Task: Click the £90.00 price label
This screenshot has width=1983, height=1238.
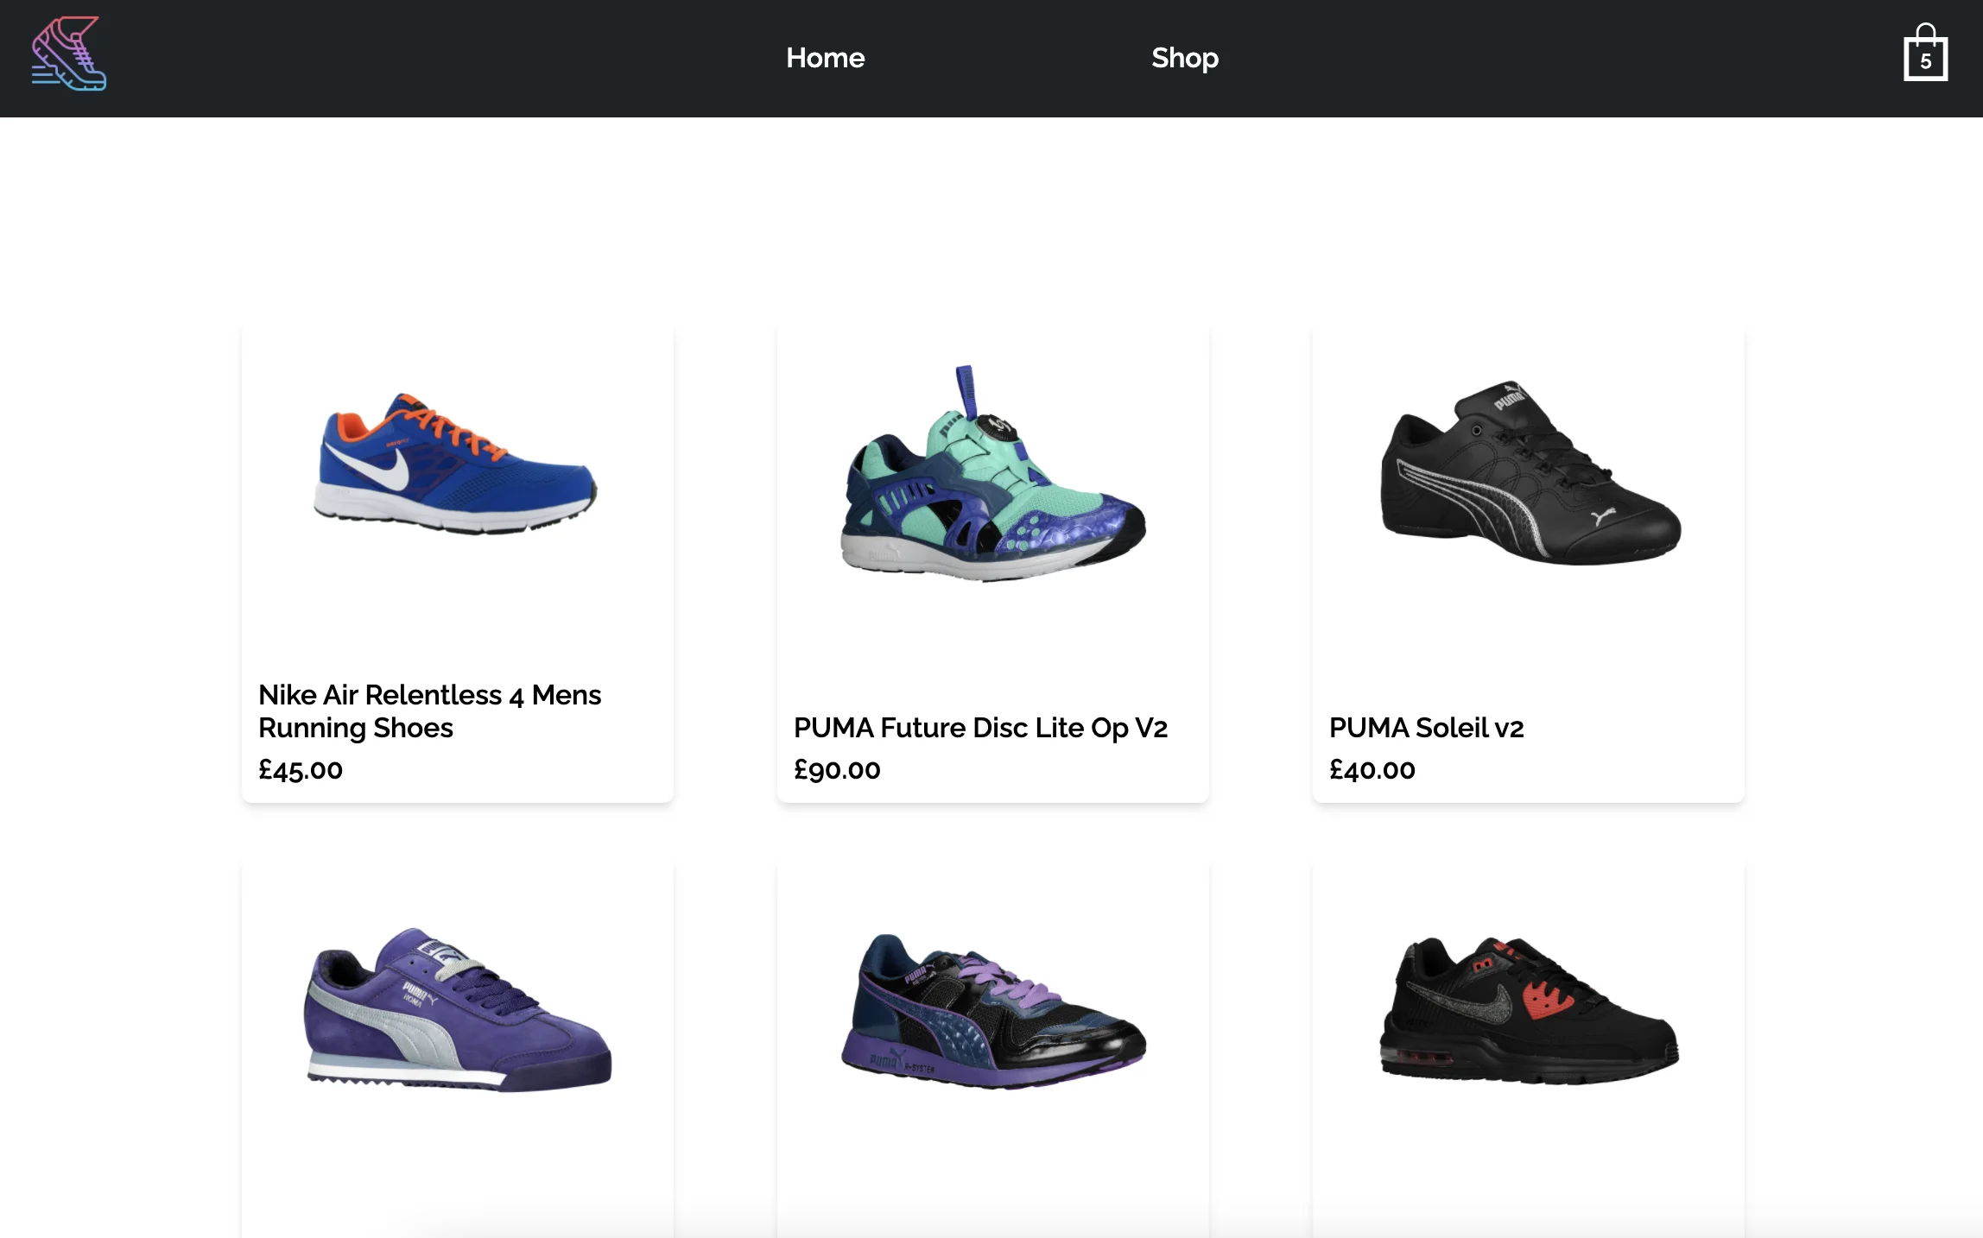Action: point(837,769)
